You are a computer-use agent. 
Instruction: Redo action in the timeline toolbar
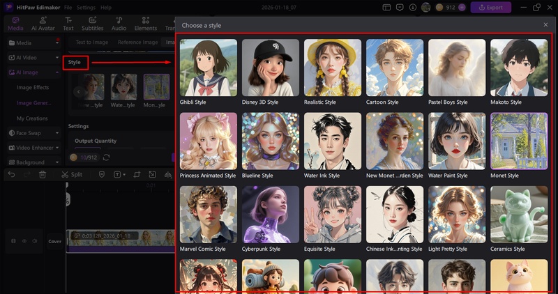click(x=27, y=175)
